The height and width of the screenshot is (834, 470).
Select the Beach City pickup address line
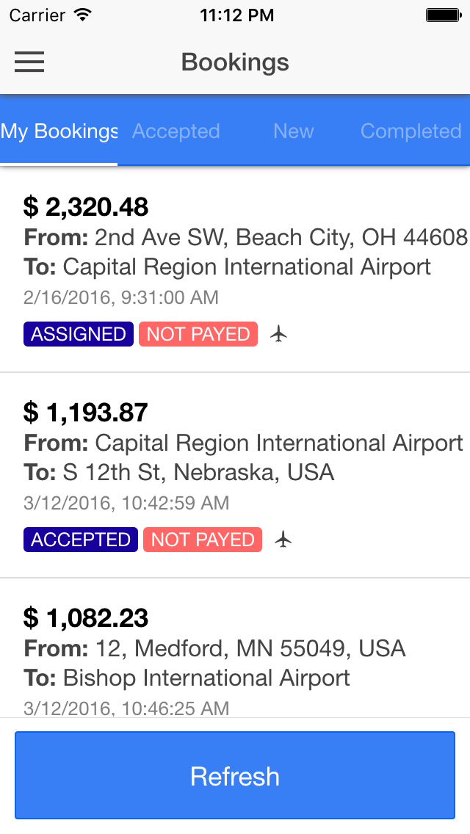point(245,237)
